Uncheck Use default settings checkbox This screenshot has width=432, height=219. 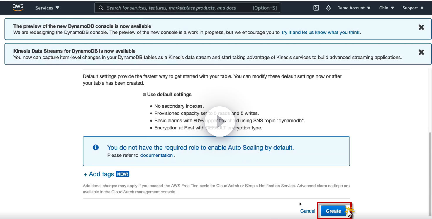coord(144,95)
